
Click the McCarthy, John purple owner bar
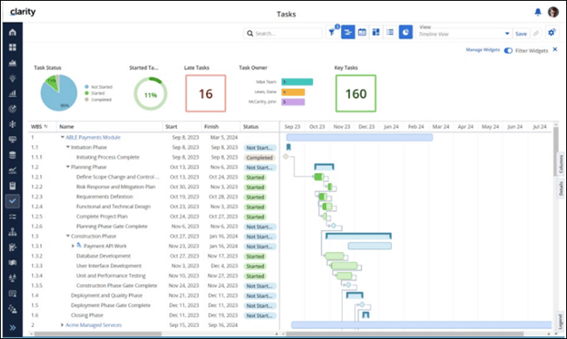point(293,102)
